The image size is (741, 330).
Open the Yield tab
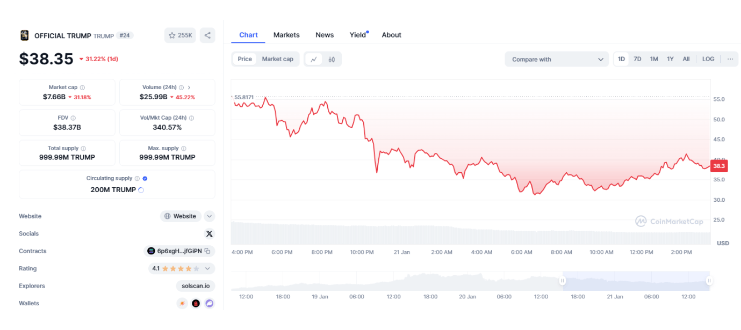(358, 35)
